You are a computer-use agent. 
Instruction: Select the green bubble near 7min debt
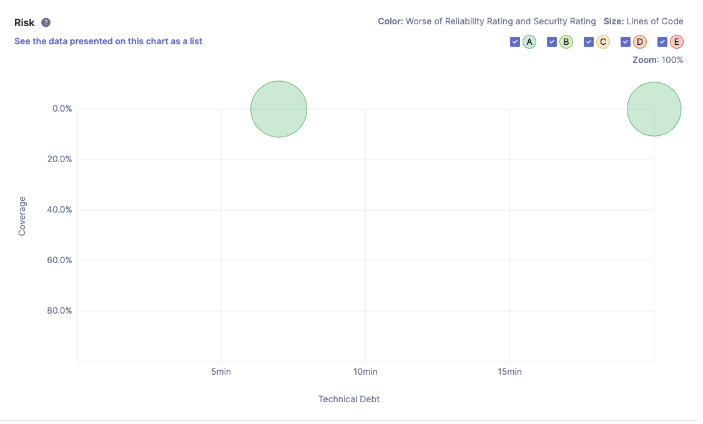point(278,109)
